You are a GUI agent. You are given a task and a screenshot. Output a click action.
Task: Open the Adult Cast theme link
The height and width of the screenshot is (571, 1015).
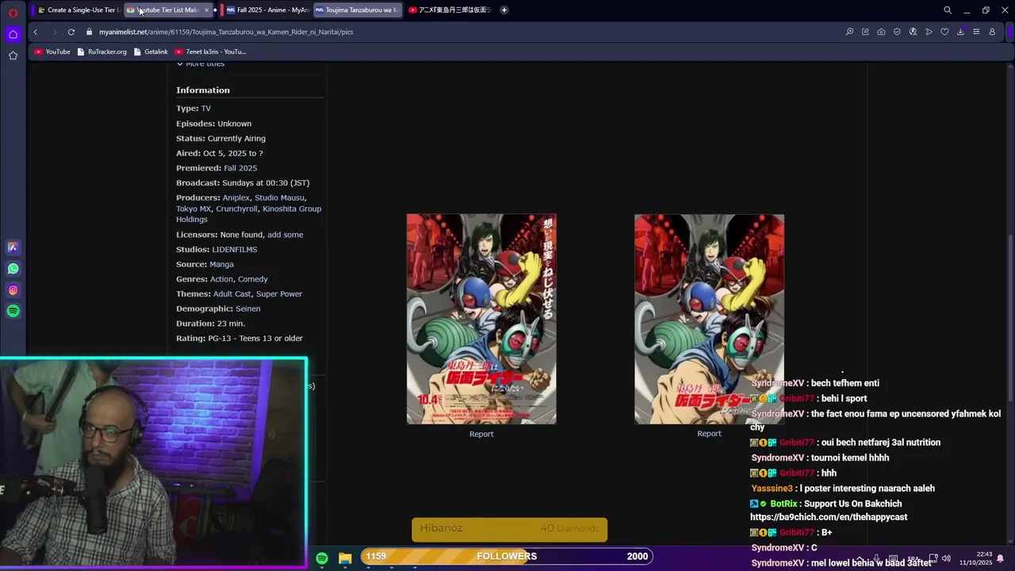pyautogui.click(x=232, y=294)
